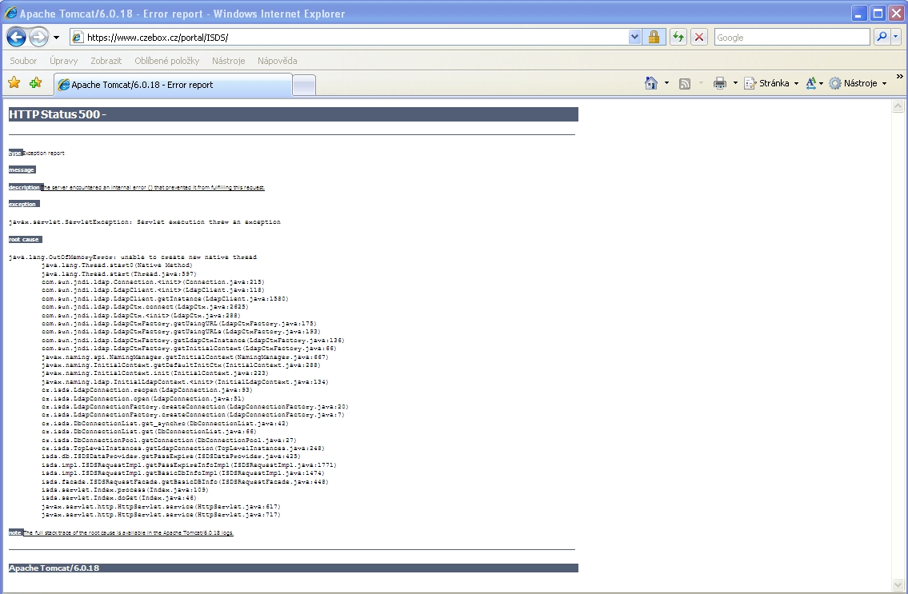Click the Back navigation arrow
The image size is (908, 594).
coord(16,37)
